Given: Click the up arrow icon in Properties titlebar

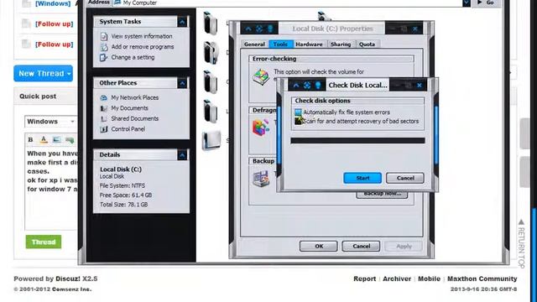Looking at the screenshot, I should coord(248,29).
